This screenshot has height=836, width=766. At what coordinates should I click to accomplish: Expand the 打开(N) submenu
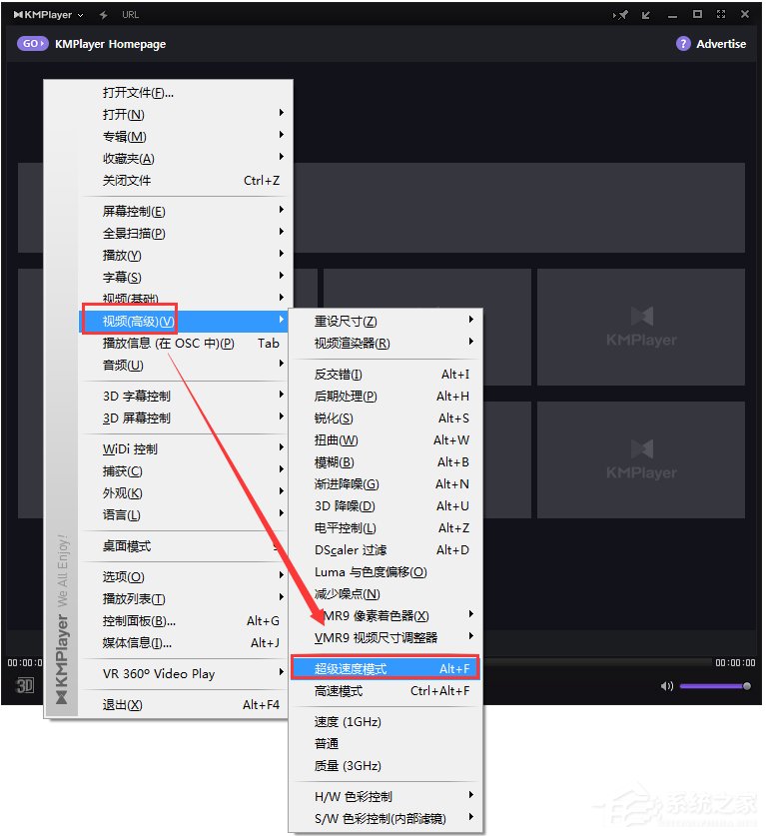[185, 115]
